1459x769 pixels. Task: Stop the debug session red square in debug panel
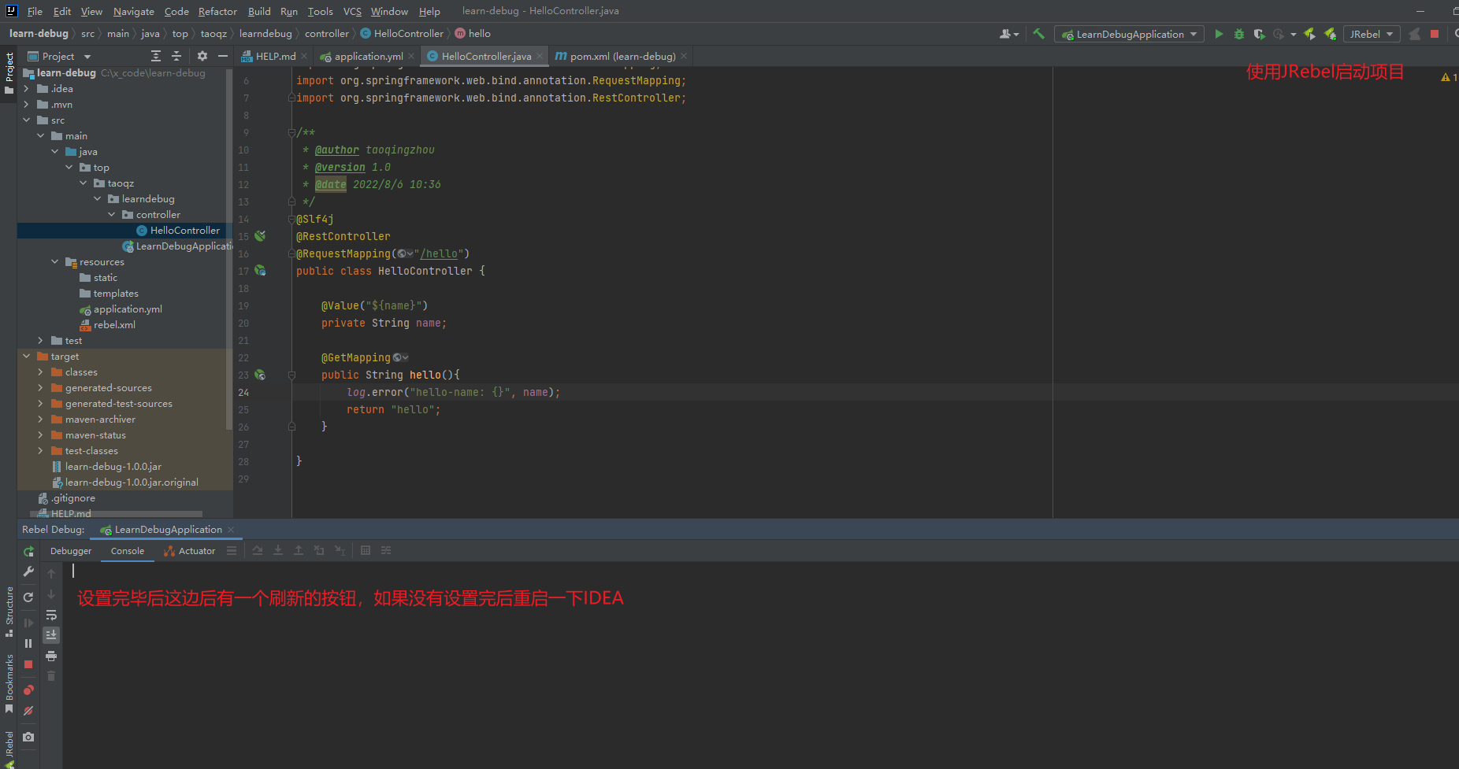coord(28,664)
